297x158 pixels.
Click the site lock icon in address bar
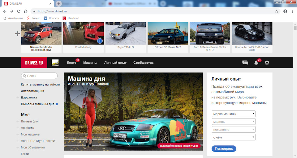(34, 11)
